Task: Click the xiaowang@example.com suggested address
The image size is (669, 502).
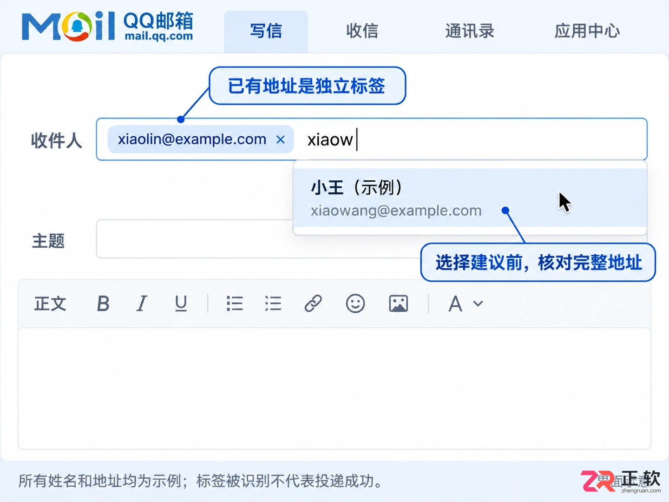Action: tap(396, 211)
